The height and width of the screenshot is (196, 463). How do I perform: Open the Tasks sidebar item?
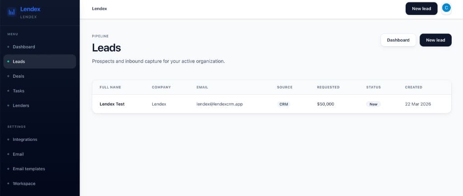(x=19, y=91)
